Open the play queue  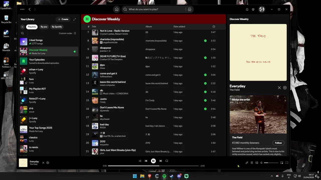(252, 163)
